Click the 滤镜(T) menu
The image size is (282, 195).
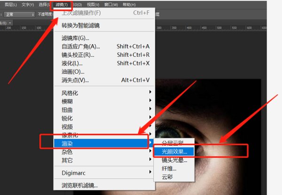62,5
